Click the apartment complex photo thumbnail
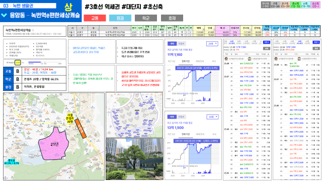The width and height of the screenshot is (322, 181). tap(134, 159)
